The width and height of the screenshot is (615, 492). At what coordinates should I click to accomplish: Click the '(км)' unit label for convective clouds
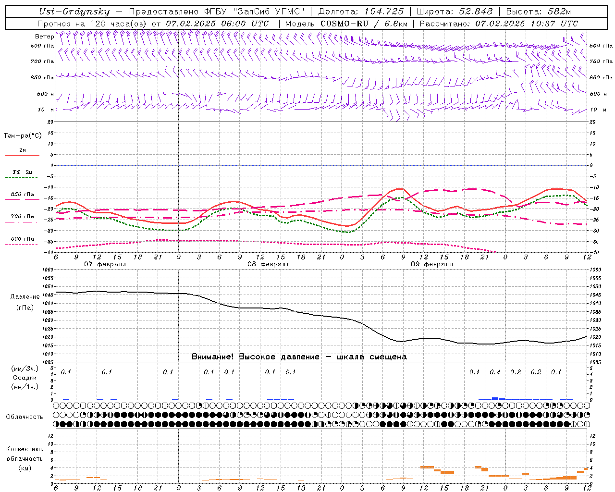pyautogui.click(x=25, y=468)
